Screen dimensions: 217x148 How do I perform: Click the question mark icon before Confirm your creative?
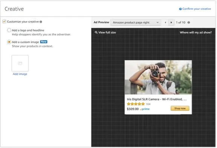tap(180, 9)
